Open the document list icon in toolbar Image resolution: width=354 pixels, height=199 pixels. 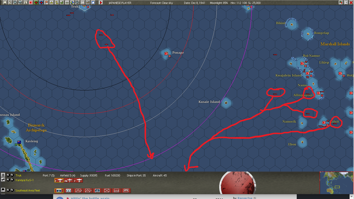(x=10, y=3)
